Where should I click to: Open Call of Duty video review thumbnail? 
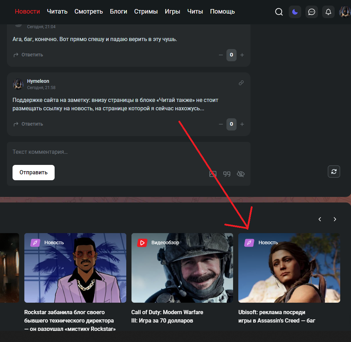click(182, 268)
